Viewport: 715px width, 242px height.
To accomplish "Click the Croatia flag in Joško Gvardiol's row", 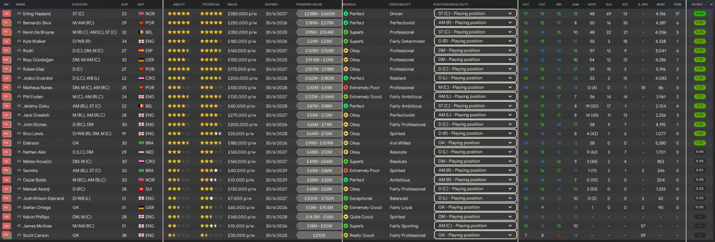I will click(x=140, y=78).
